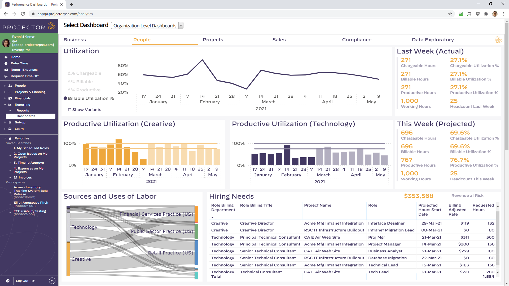509x286 pixels.
Task: Open Enter Time via the clock icon
Action: pyautogui.click(x=6, y=63)
